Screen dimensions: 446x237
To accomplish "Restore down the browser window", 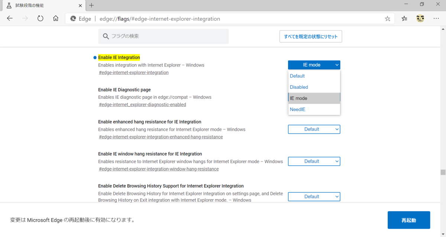I will [422, 4].
